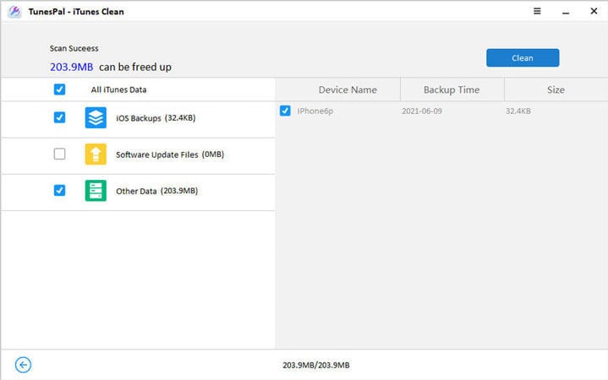This screenshot has height=380, width=608.
Task: Sort by Device Name column header
Action: [348, 90]
